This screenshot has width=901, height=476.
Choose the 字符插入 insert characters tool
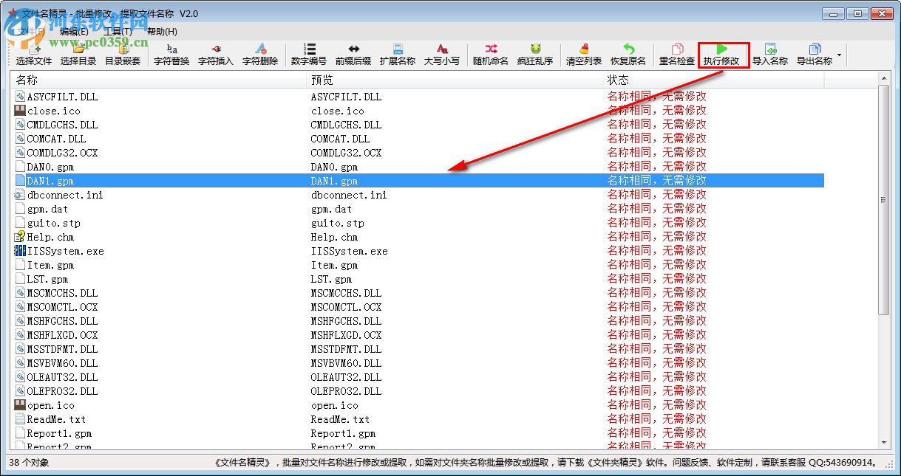tap(216, 55)
